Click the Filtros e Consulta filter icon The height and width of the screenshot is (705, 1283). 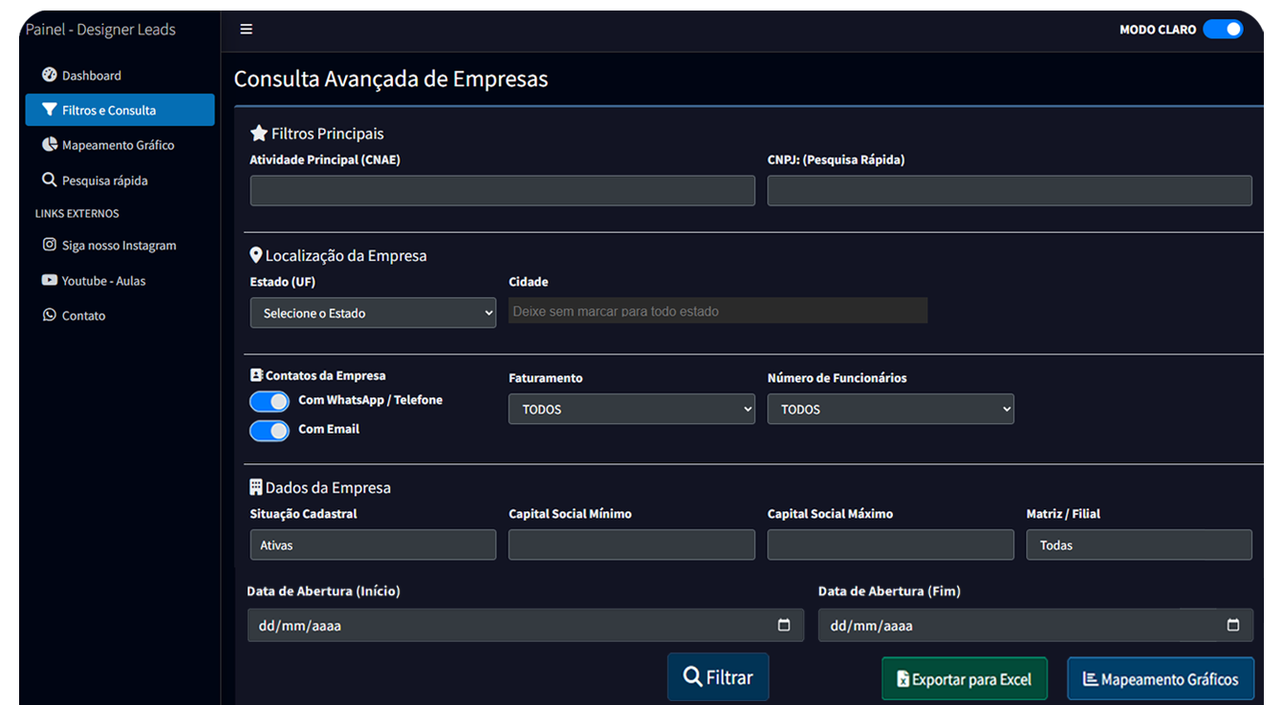(51, 109)
